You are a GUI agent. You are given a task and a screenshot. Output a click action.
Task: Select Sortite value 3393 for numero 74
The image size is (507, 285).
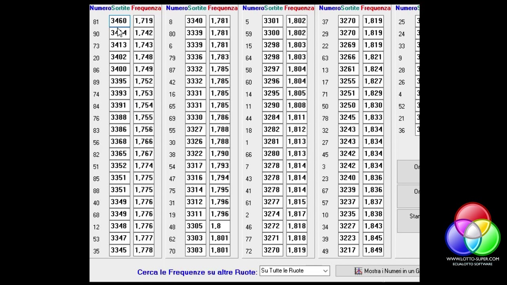click(x=119, y=93)
